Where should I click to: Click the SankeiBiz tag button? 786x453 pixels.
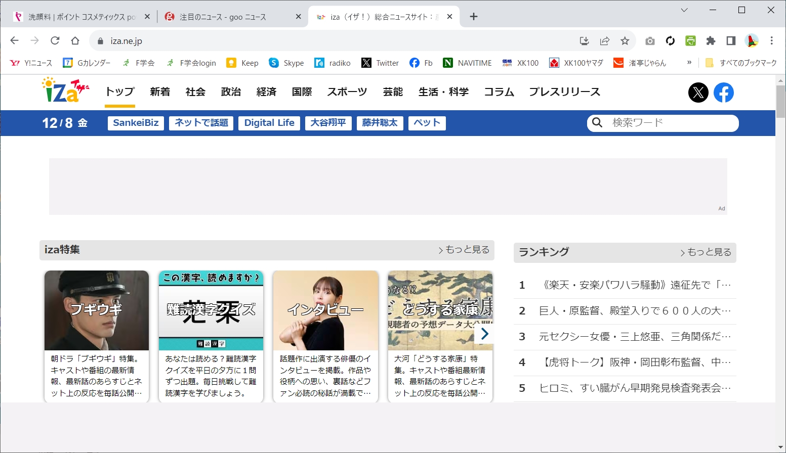coord(136,123)
